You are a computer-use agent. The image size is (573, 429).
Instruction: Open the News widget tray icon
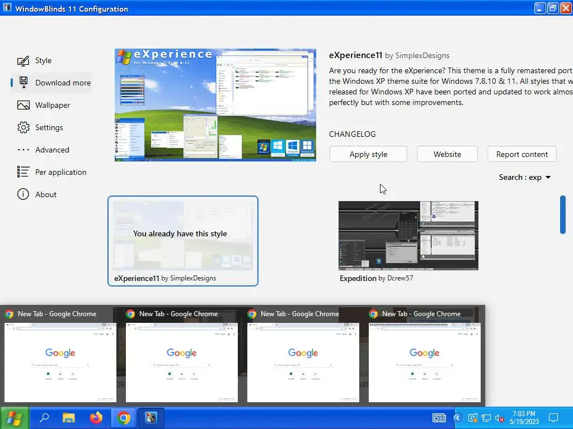(x=439, y=418)
